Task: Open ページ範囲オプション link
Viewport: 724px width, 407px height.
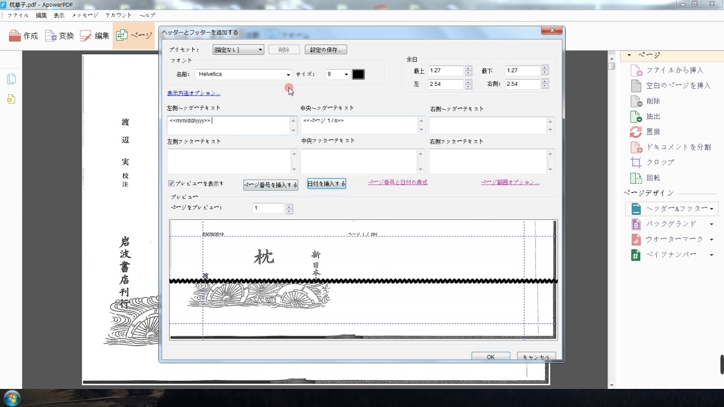Action: pos(510,182)
